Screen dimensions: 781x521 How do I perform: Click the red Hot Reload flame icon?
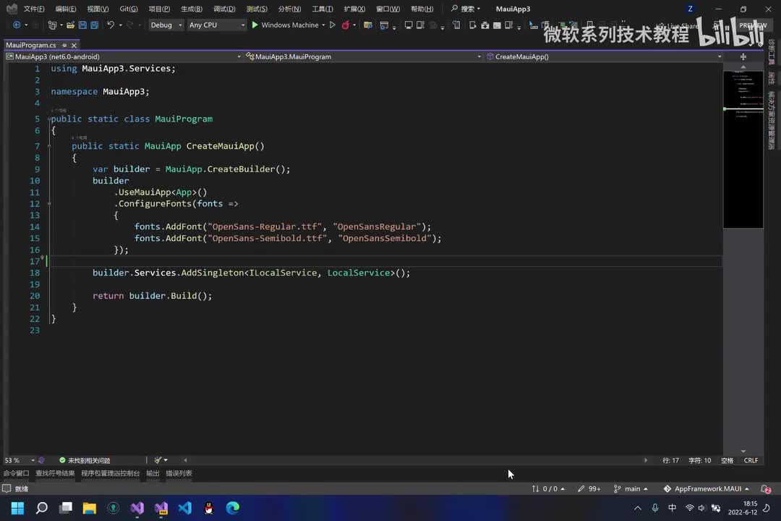[x=345, y=25]
